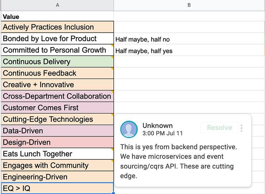Screen dimensions: 265x194
Task: Select the empty column B cell beside Creative + Innovative
Action: coord(189,84)
